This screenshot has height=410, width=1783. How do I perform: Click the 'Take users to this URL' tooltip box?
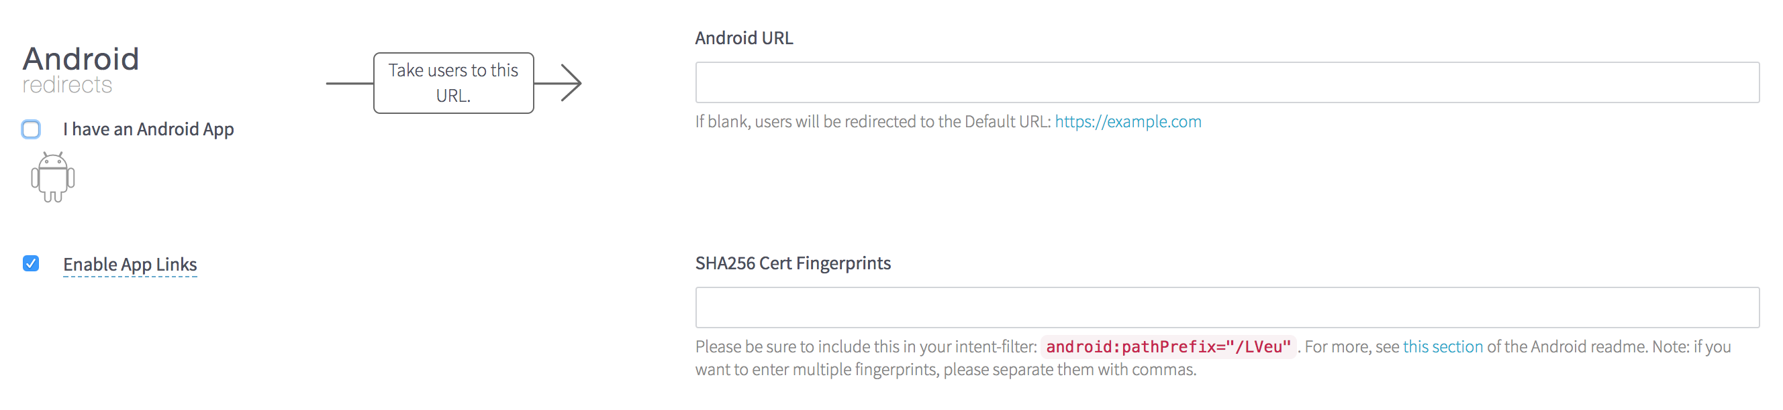pos(453,83)
